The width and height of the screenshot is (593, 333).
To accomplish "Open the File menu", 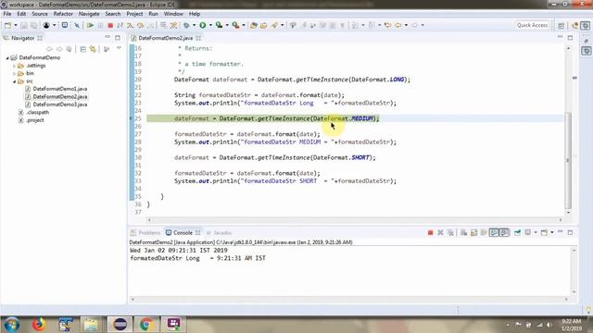I will point(7,14).
